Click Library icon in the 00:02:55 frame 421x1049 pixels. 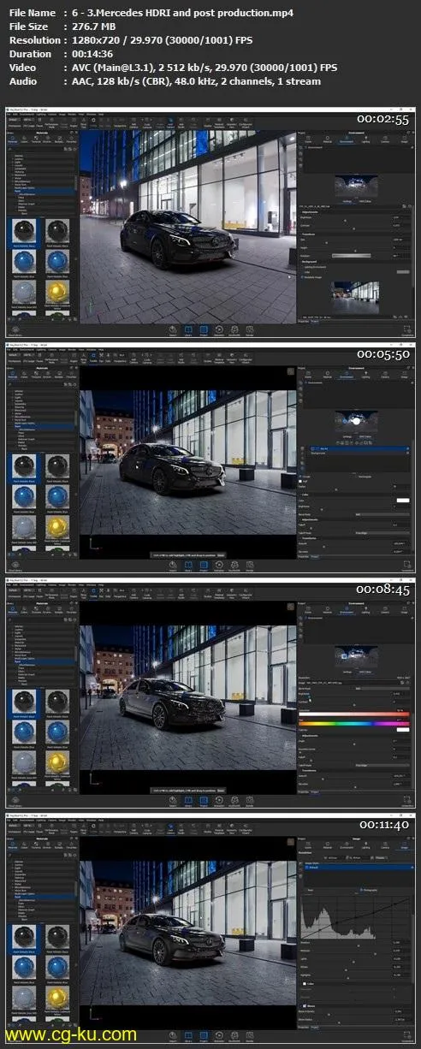pos(187,329)
